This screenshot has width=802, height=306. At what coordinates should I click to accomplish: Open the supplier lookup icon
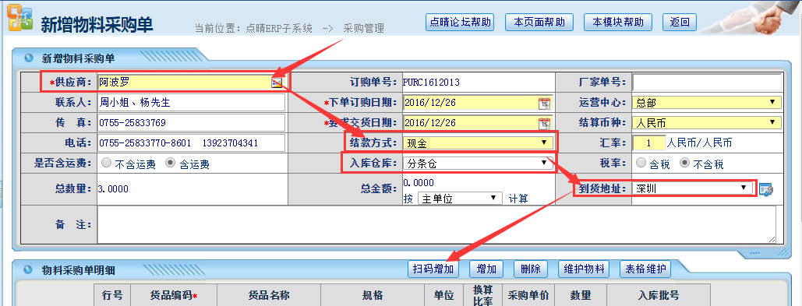(277, 83)
